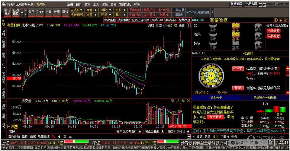Expand the 板块 dropdown
This screenshot has width=290, height=151.
106,10
